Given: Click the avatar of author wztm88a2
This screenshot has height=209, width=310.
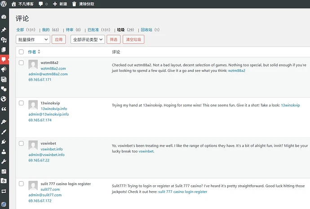Looking at the screenshot, I should pos(33,64).
